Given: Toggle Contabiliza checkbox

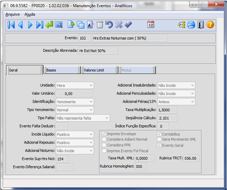Looking at the screenshot, I should 159,134.
